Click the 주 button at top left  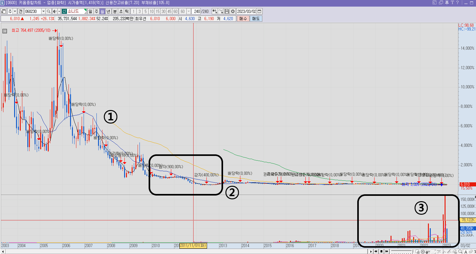click(x=10, y=11)
